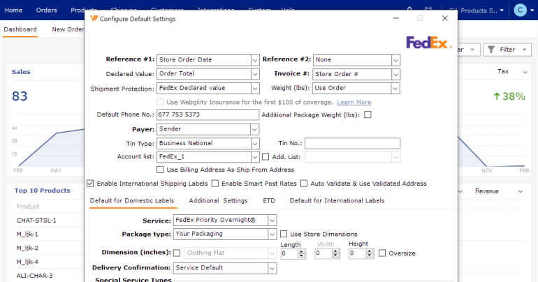Click the Top 10 Products heading
538x282 pixels.
[x=42, y=191]
